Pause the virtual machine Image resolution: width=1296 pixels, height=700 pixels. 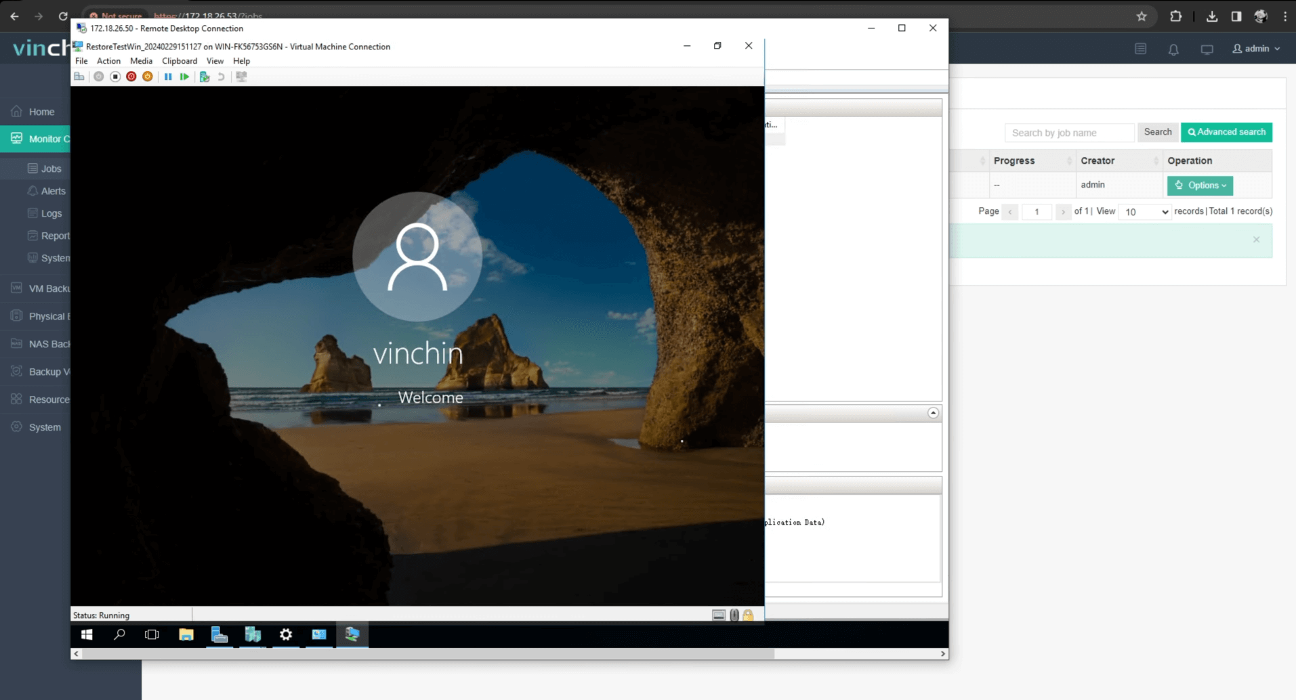(x=168, y=76)
